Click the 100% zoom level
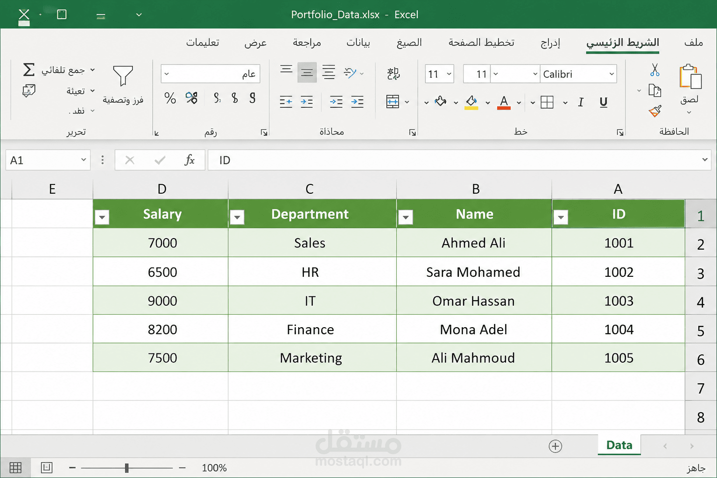Viewport: 717px width, 478px height. click(214, 468)
